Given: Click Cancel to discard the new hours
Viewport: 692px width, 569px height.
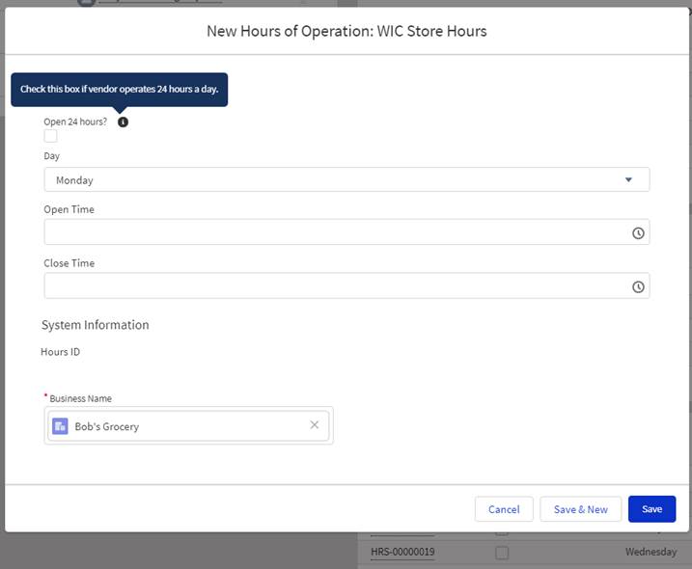Looking at the screenshot, I should point(504,509).
